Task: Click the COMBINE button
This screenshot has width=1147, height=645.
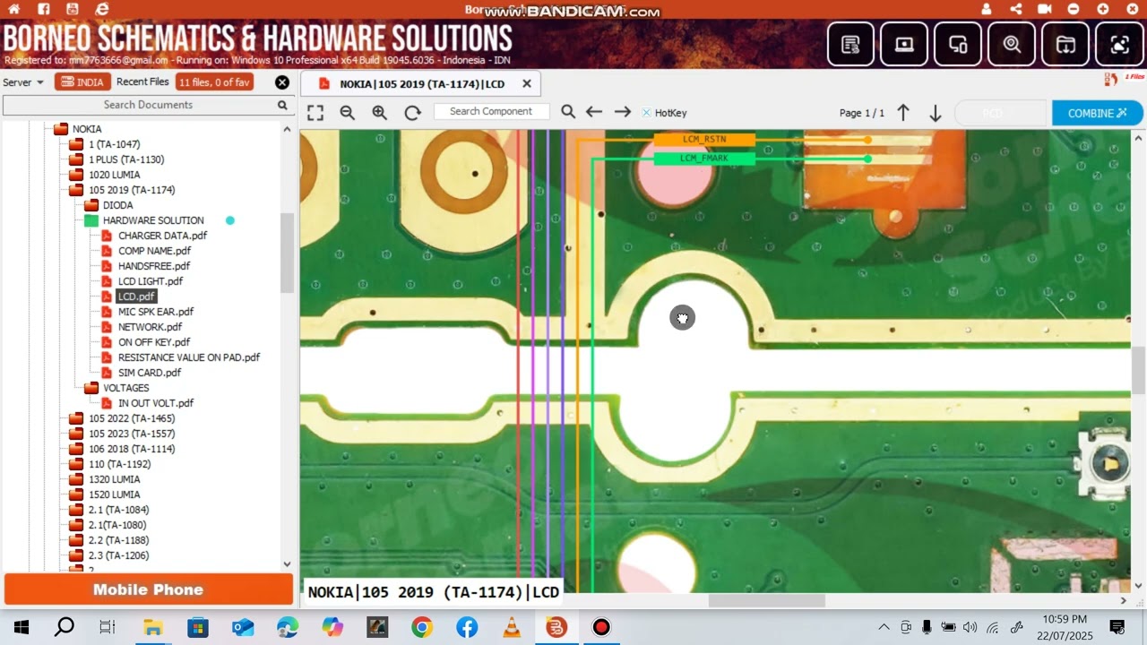Action: pyautogui.click(x=1098, y=114)
